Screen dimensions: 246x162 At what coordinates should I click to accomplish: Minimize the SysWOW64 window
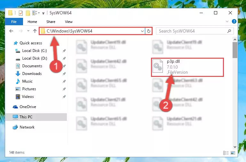click(x=201, y=13)
